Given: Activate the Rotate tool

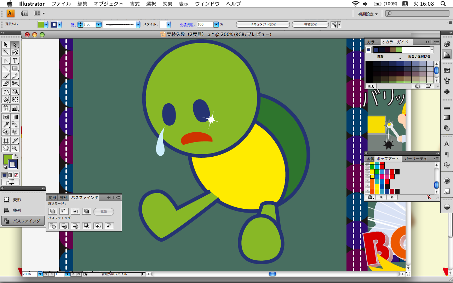Looking at the screenshot, I should pyautogui.click(x=6, y=92).
